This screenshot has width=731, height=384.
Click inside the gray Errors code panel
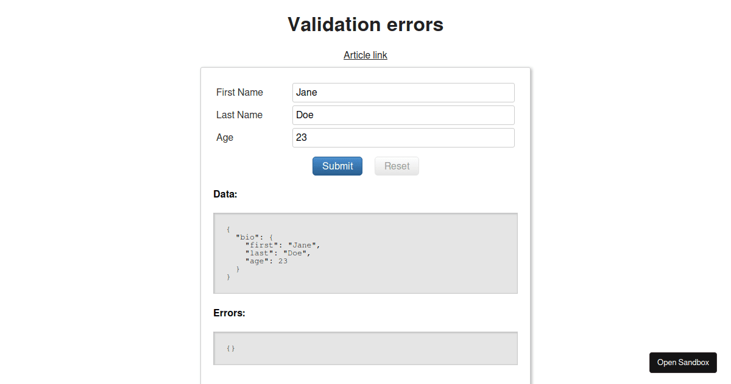(x=365, y=348)
